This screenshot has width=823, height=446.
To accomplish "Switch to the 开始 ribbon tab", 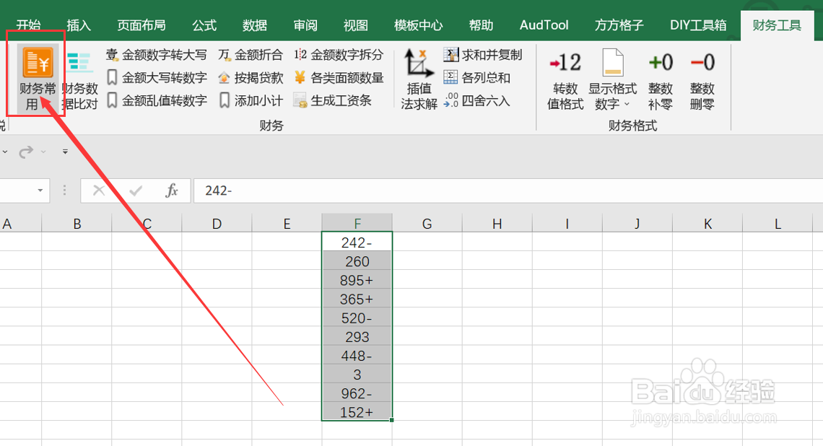I will [28, 24].
